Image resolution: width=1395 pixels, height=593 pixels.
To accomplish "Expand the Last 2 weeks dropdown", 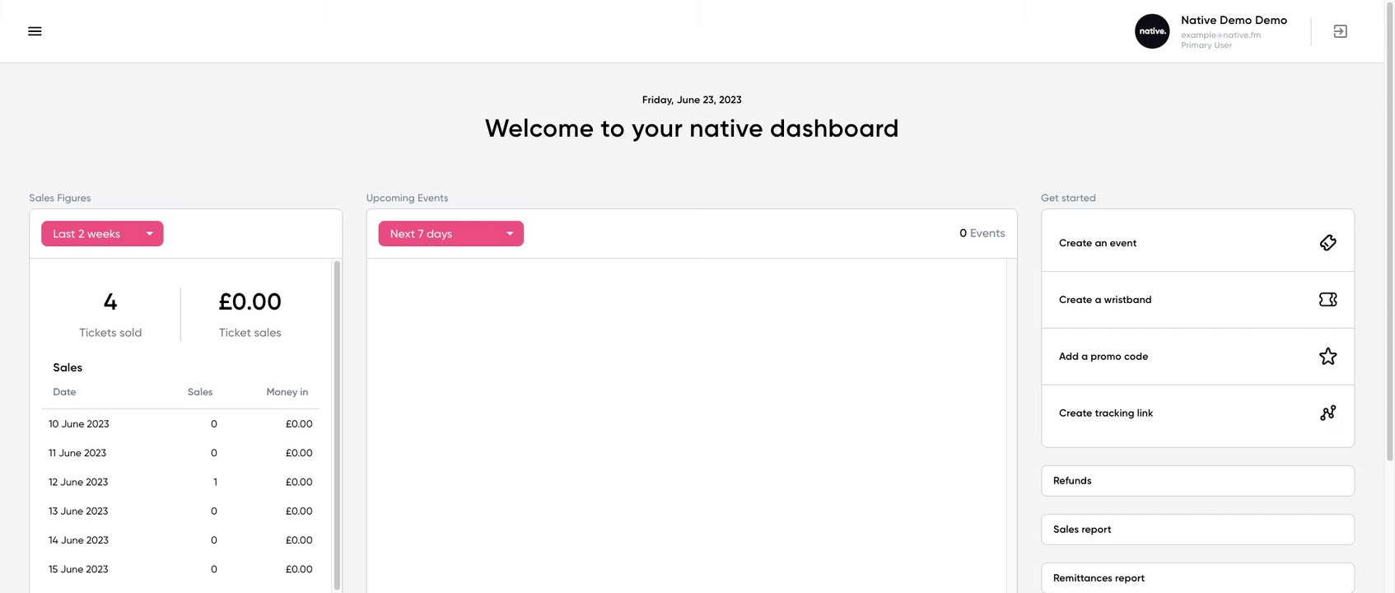I will coord(102,234).
